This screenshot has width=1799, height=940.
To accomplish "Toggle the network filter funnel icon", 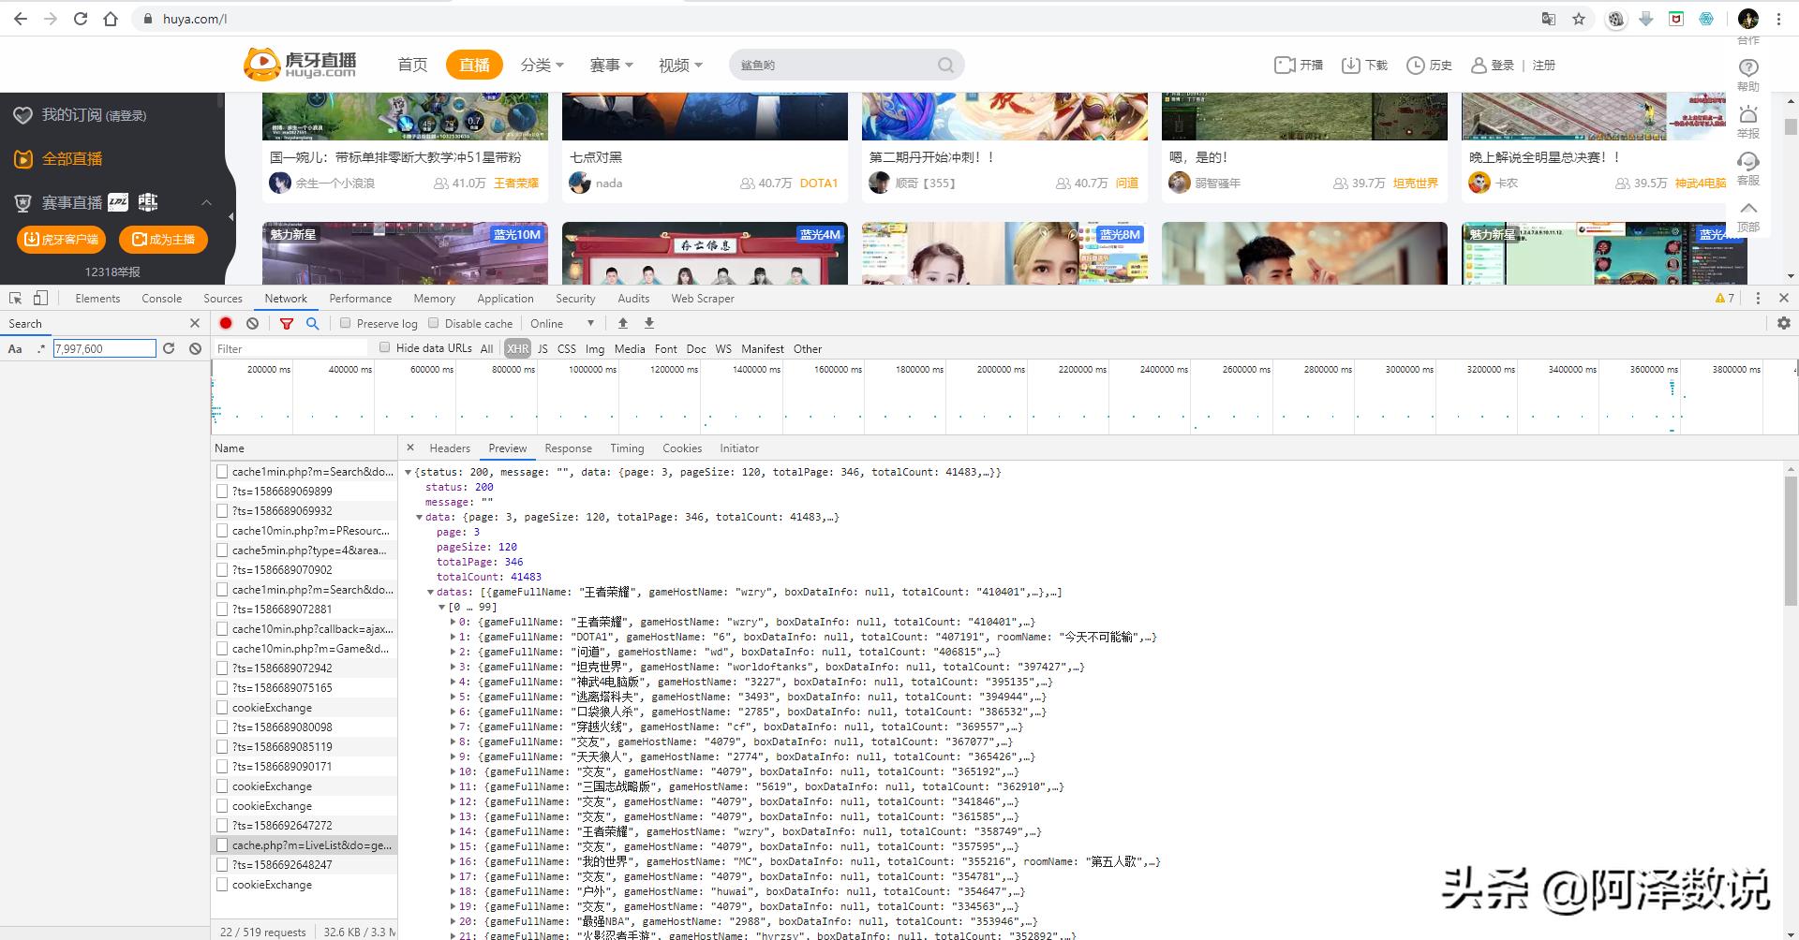I will 287,323.
